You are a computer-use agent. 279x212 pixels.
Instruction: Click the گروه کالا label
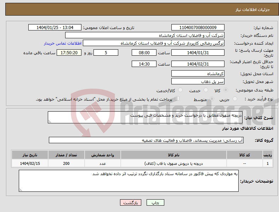click(264, 140)
